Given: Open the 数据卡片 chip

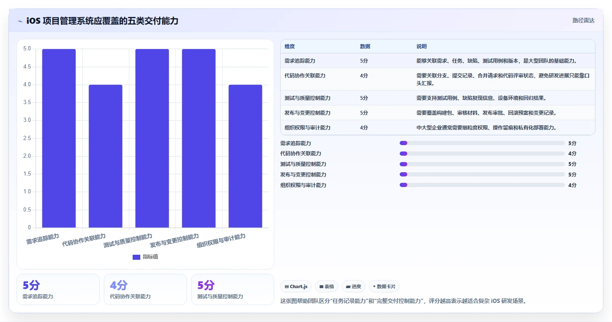Looking at the screenshot, I should pyautogui.click(x=384, y=286).
